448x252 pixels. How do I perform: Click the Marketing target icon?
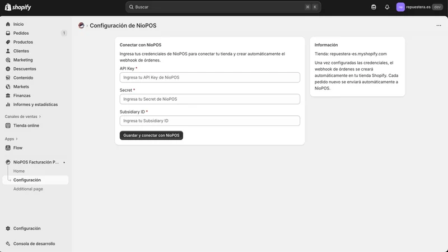point(8,60)
